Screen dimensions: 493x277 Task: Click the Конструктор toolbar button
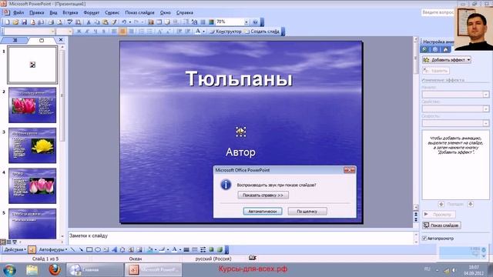tap(226, 32)
